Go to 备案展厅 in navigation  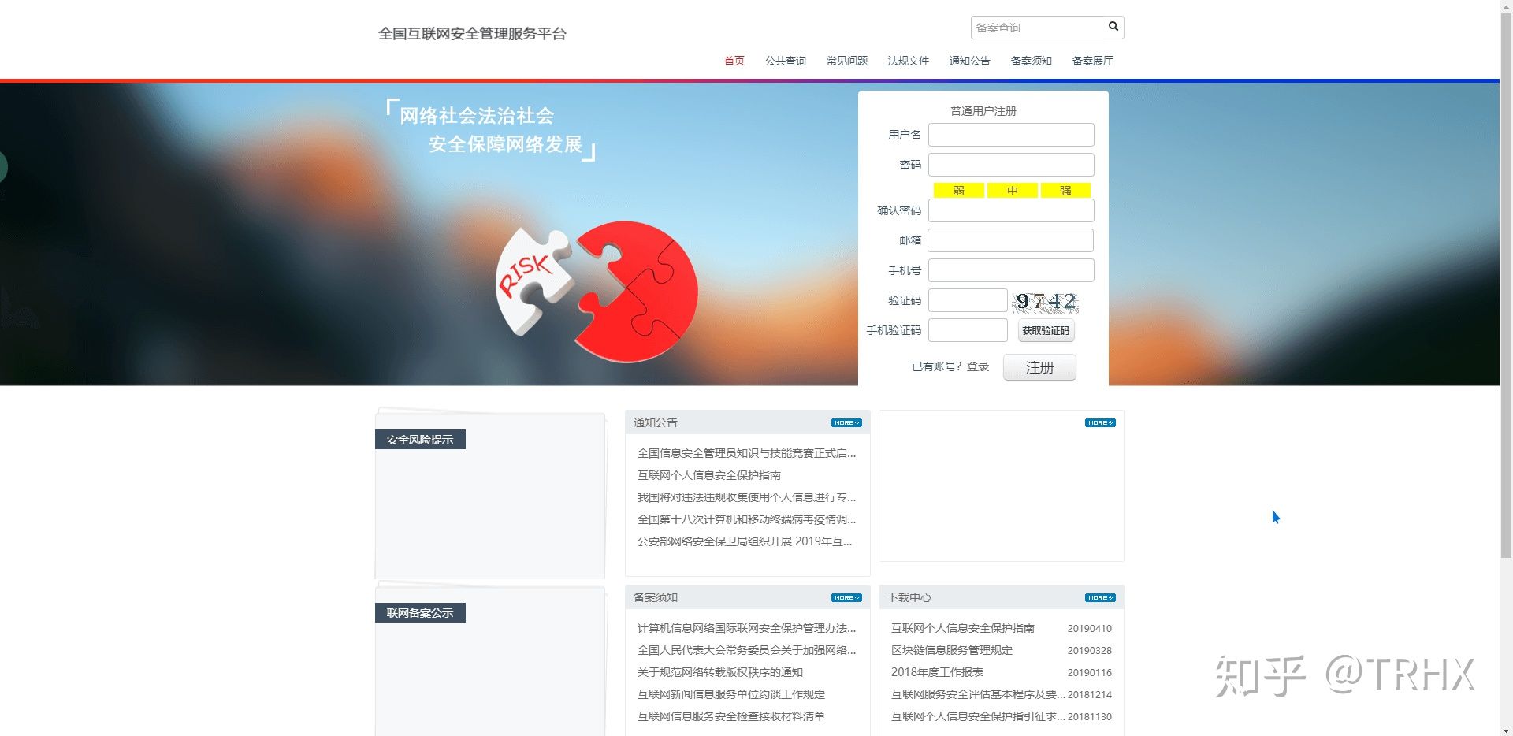[x=1092, y=61]
